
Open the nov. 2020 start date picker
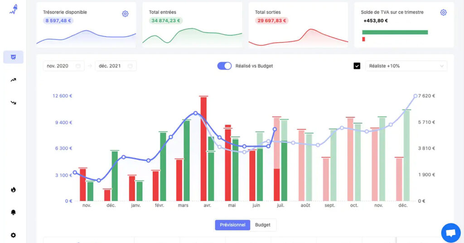pos(63,66)
